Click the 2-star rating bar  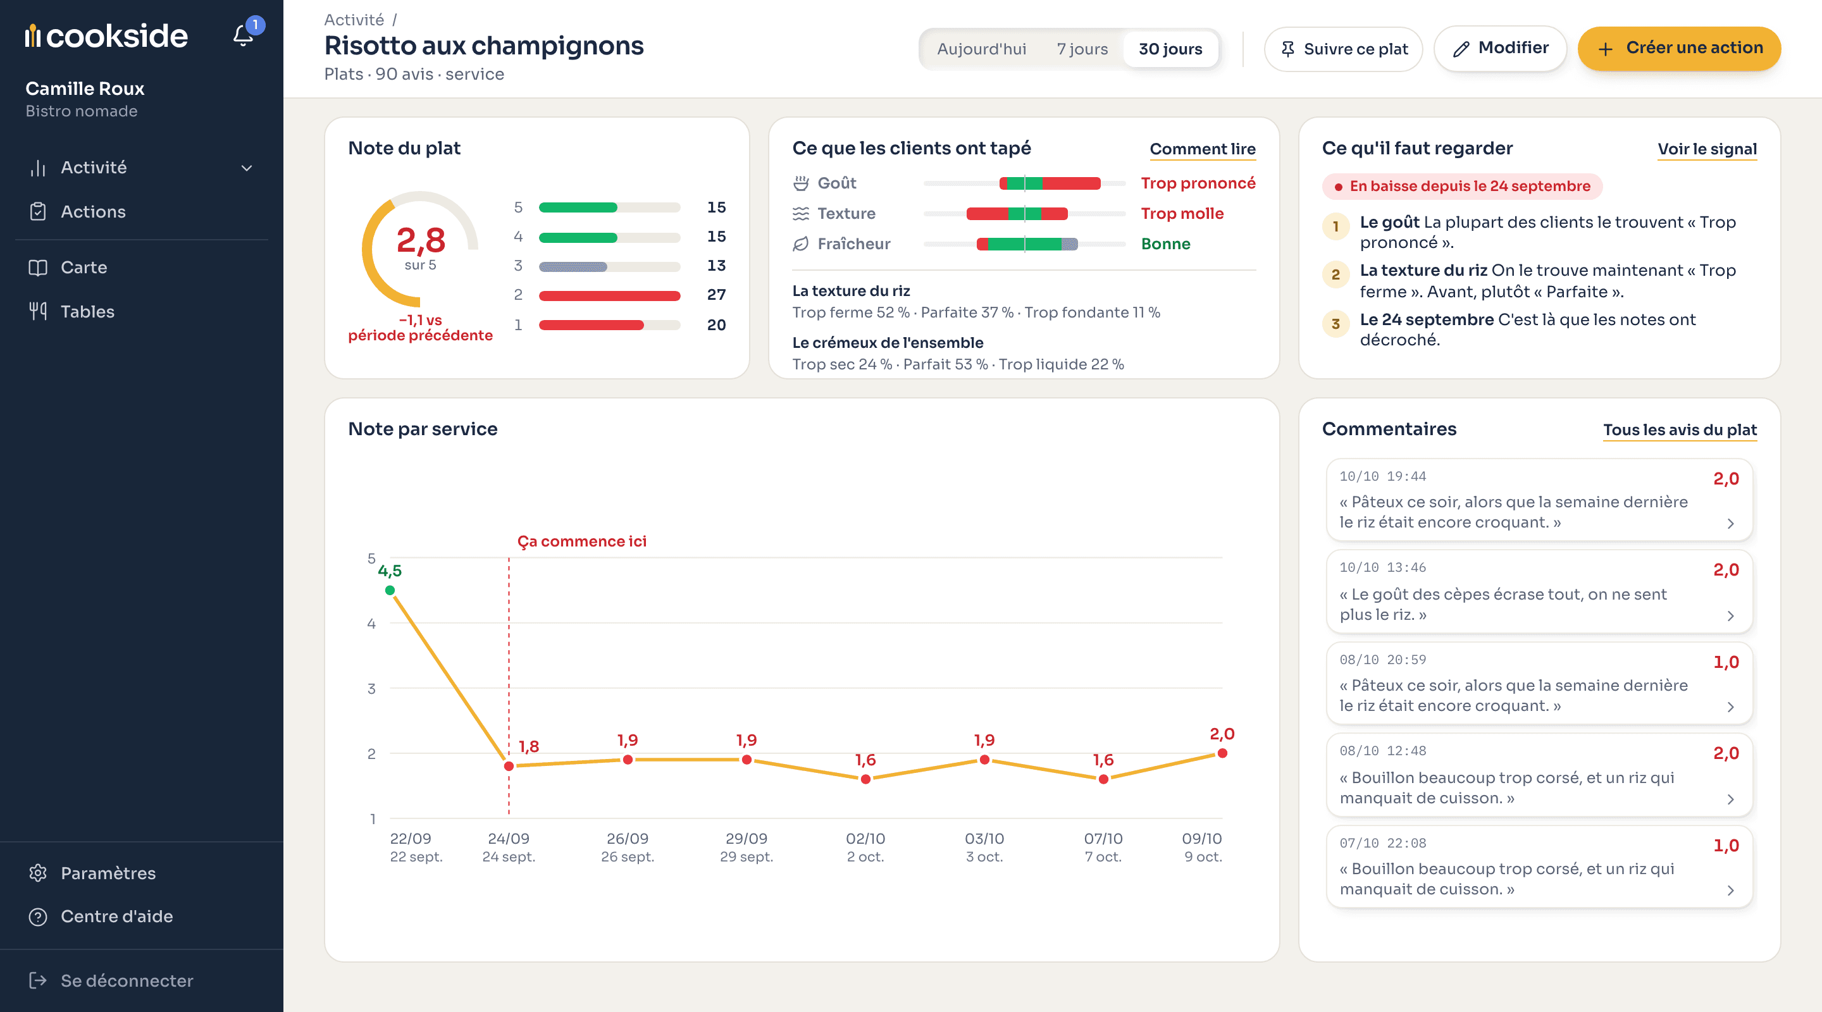609,295
